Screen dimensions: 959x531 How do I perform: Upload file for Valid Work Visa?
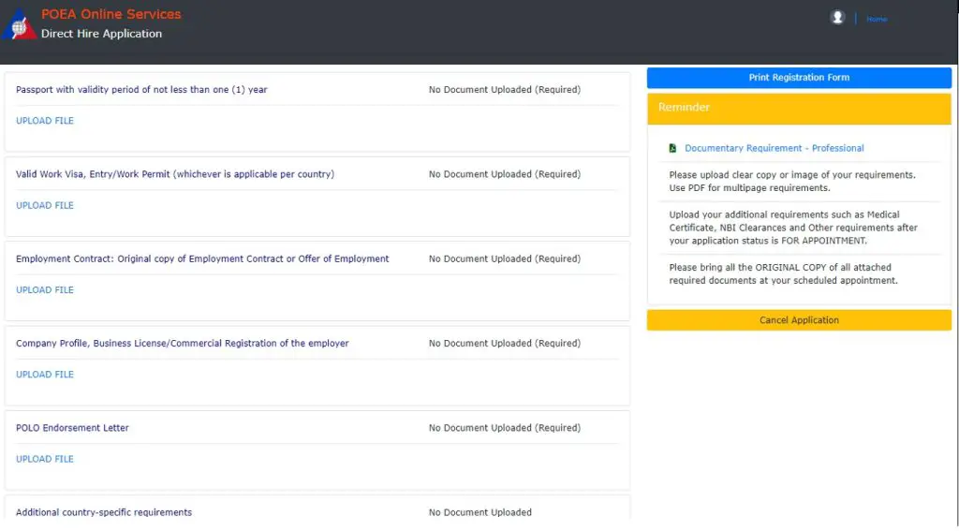[45, 205]
